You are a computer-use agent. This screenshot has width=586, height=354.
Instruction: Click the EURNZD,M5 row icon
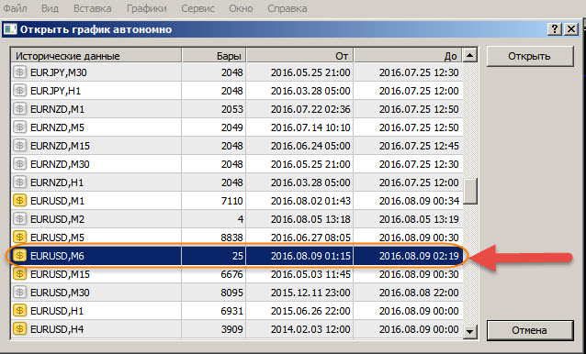pyautogui.click(x=19, y=127)
